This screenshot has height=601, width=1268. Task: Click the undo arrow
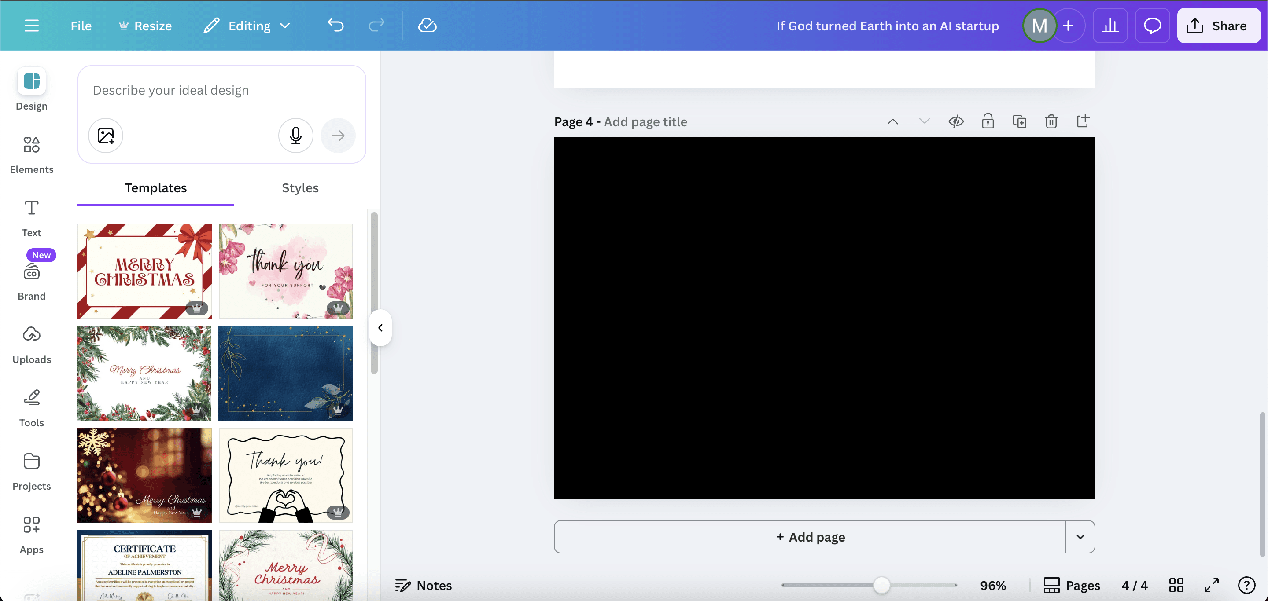[x=335, y=26]
